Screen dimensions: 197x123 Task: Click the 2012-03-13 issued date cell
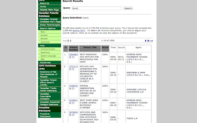(121, 58)
